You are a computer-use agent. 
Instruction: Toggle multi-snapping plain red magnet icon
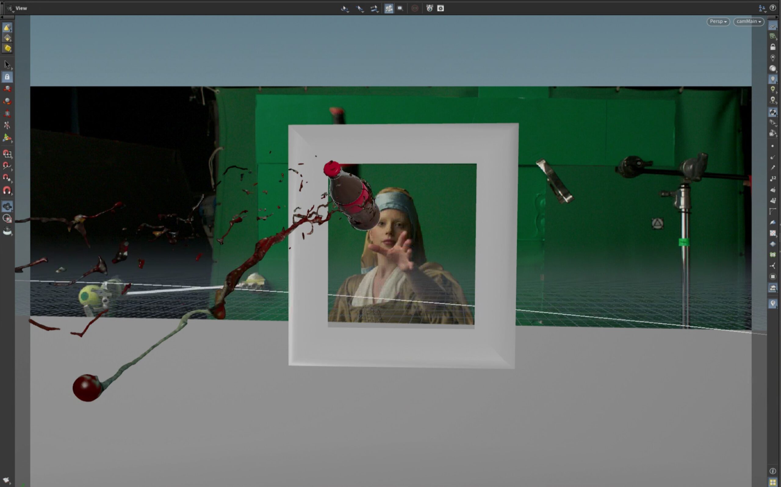[x=7, y=190]
